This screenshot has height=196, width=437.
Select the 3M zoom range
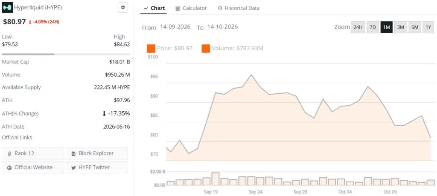coord(400,27)
